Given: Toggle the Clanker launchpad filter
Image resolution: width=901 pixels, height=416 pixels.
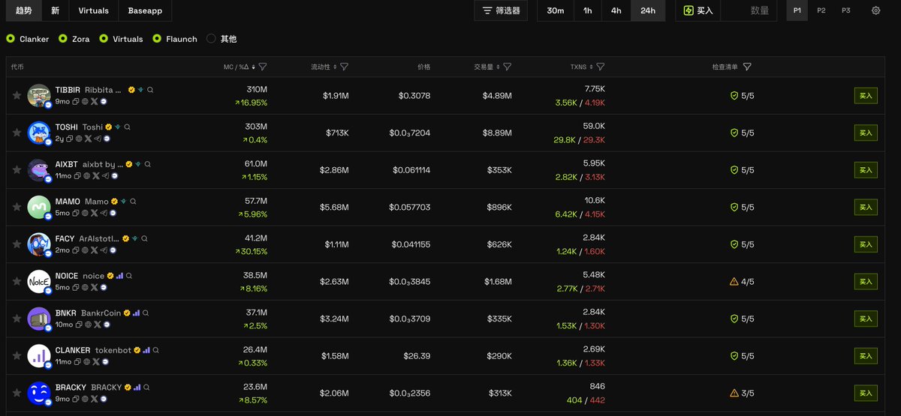Looking at the screenshot, I should 11,39.
